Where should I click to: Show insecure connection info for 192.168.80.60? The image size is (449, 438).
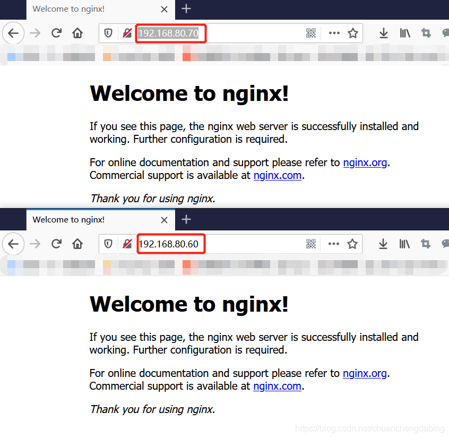click(x=127, y=244)
